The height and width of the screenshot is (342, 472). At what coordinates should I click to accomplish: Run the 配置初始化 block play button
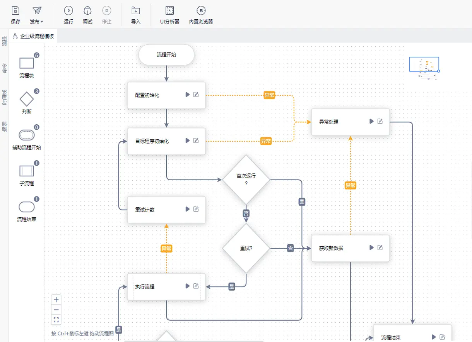188,95
